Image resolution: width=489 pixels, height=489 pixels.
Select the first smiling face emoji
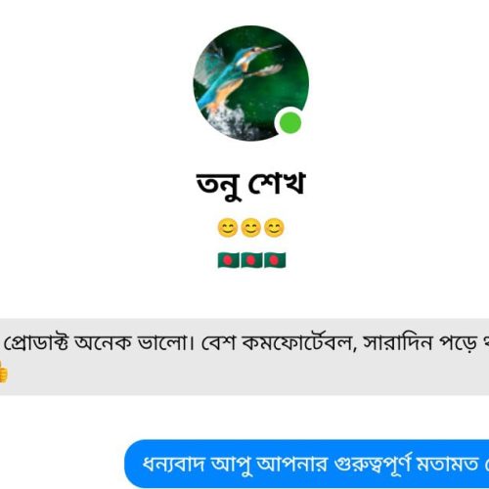[x=228, y=228]
